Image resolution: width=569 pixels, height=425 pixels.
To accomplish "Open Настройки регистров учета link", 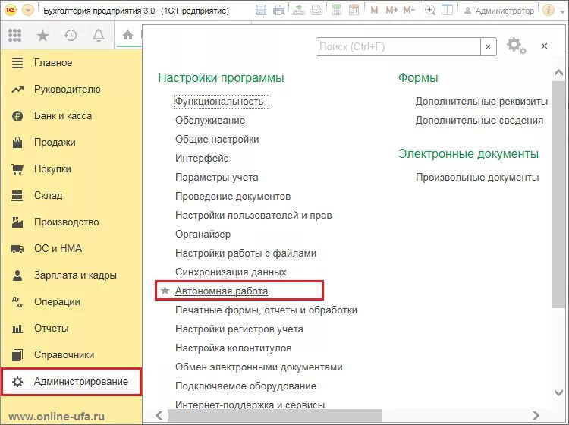I will (x=239, y=329).
